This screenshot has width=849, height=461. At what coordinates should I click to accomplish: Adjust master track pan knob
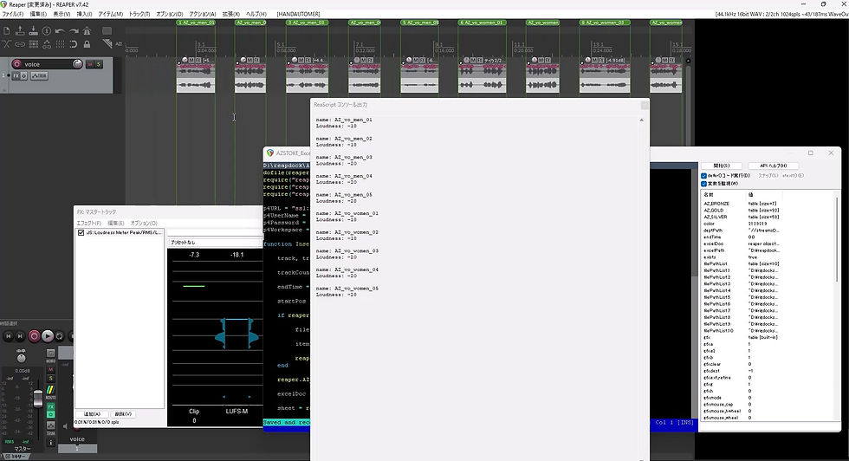[21, 358]
